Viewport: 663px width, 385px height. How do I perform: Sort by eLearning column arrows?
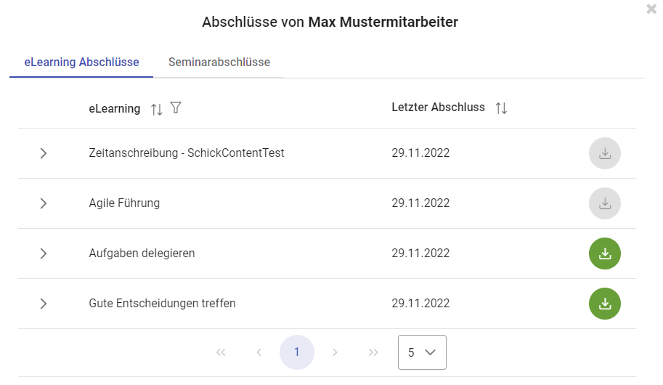click(x=157, y=109)
